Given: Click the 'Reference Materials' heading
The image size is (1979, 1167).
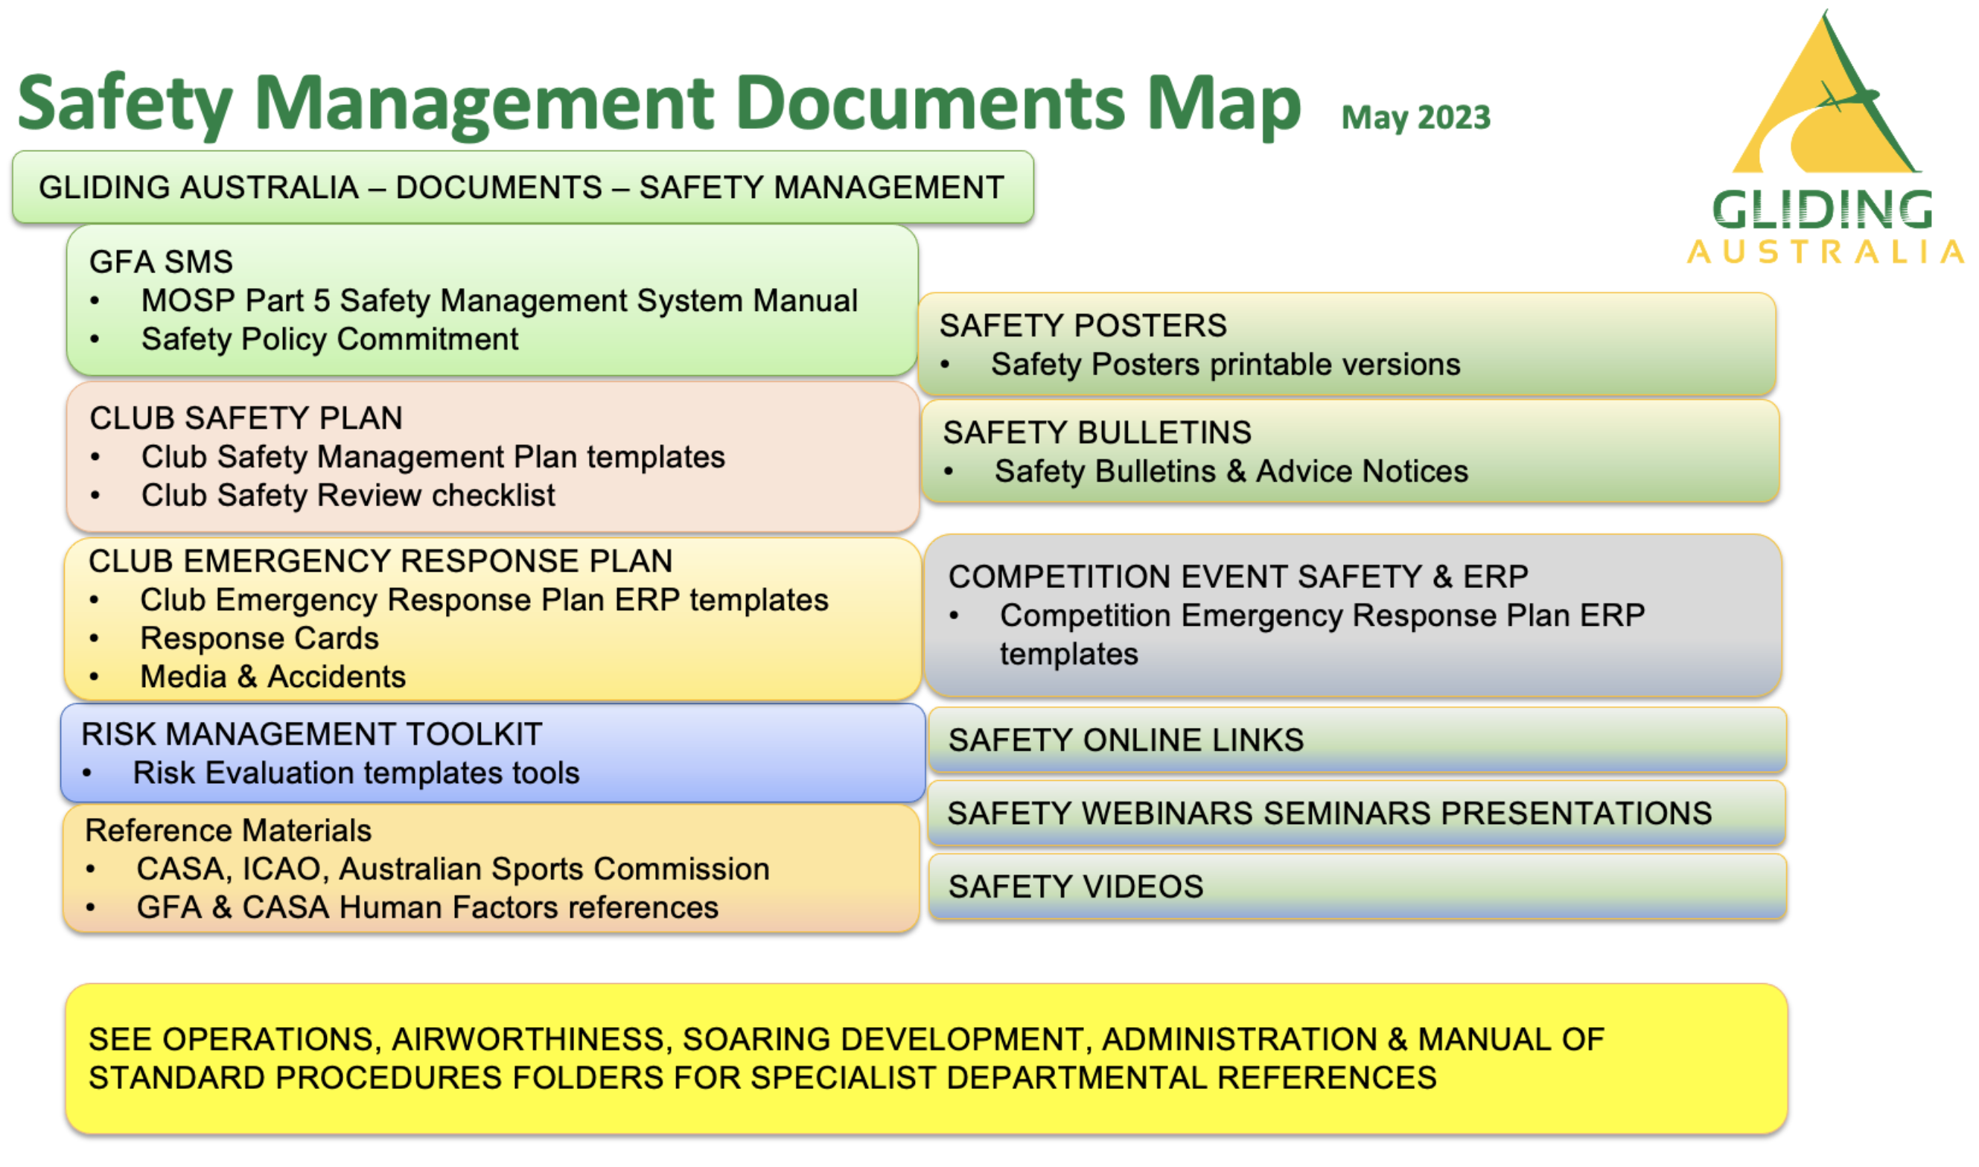Looking at the screenshot, I should pyautogui.click(x=228, y=831).
